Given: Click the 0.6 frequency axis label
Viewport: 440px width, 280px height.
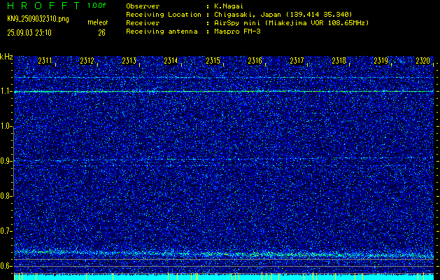Looking at the screenshot, I should coord(6,266).
